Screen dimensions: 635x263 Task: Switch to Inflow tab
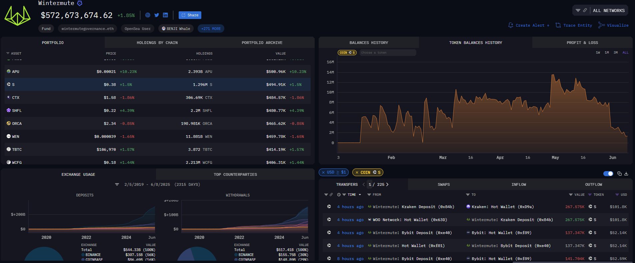(519, 184)
